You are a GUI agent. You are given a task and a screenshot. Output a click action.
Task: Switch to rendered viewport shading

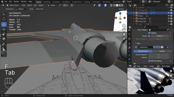click(x=122, y=5)
